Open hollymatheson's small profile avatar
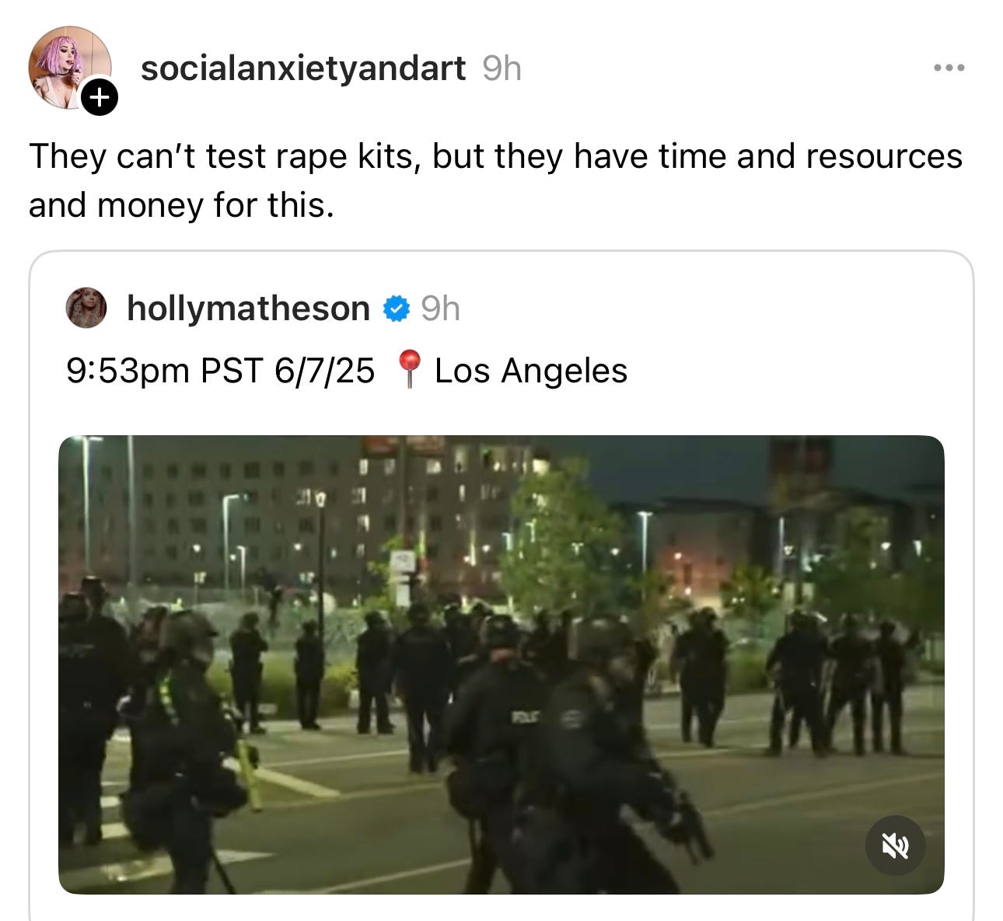 coord(86,308)
